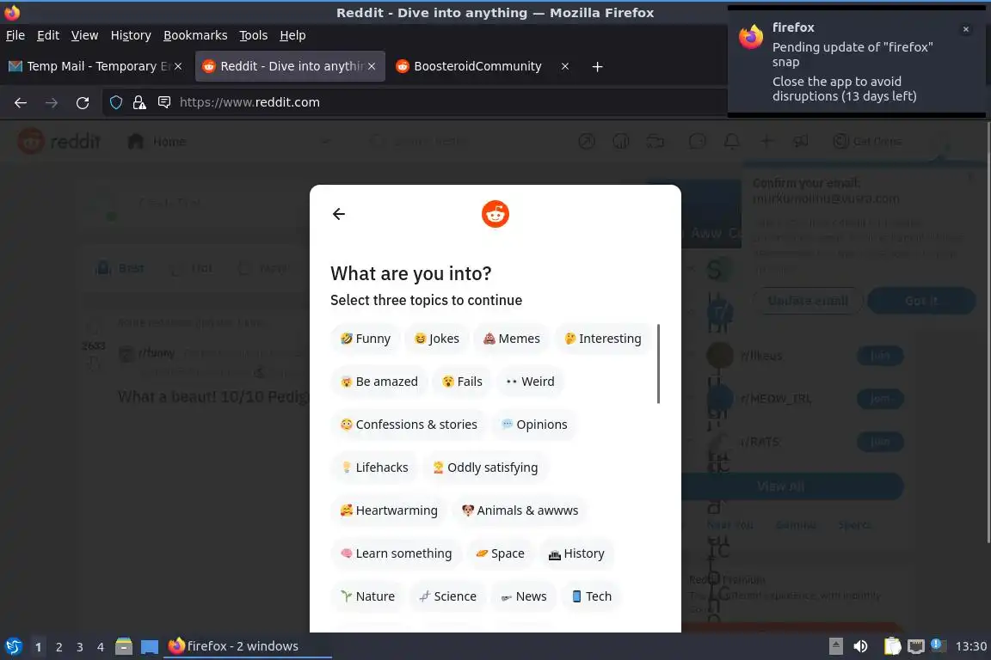The width and height of the screenshot is (991, 660).
Task: Click the show desktop taskbar icon
Action: pos(150,646)
